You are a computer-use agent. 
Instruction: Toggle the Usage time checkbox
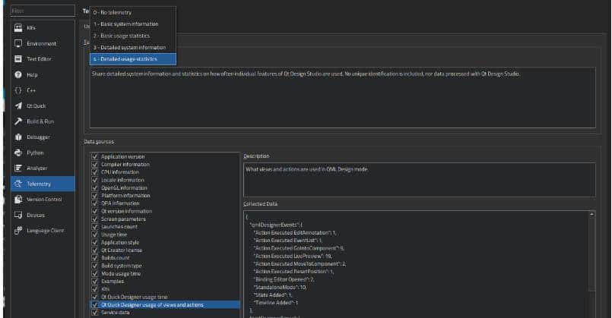click(x=95, y=235)
